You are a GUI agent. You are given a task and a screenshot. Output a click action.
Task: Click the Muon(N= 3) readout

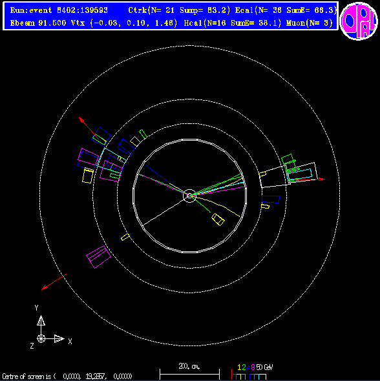[x=310, y=23]
